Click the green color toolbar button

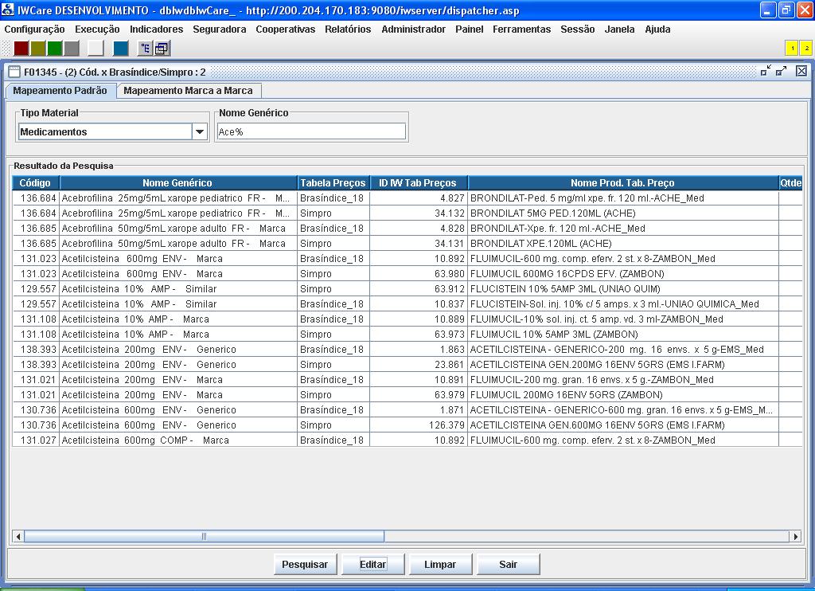tap(55, 49)
